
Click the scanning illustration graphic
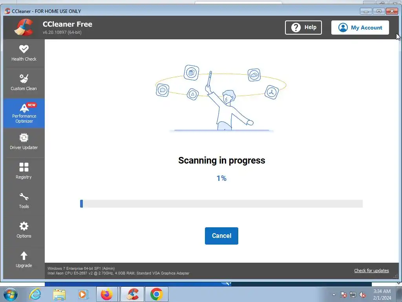point(221,98)
